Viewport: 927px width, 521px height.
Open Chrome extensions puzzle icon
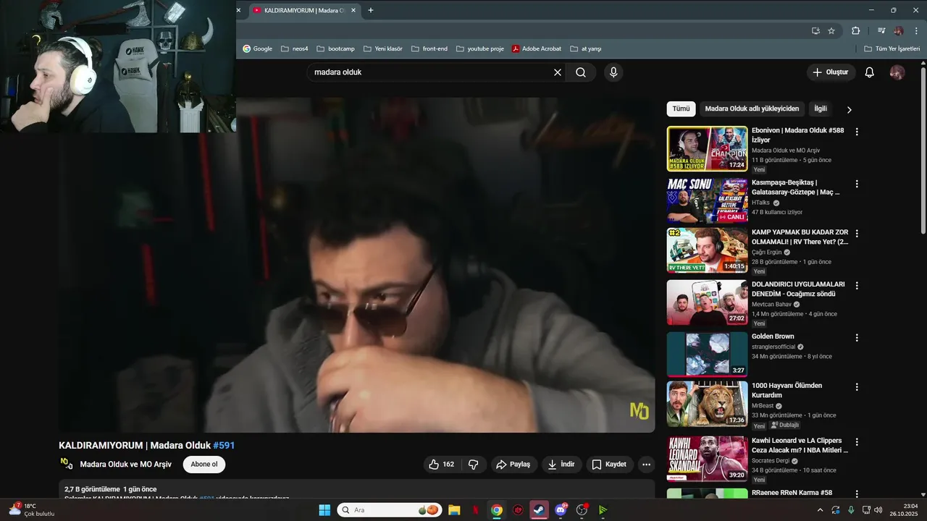click(855, 31)
